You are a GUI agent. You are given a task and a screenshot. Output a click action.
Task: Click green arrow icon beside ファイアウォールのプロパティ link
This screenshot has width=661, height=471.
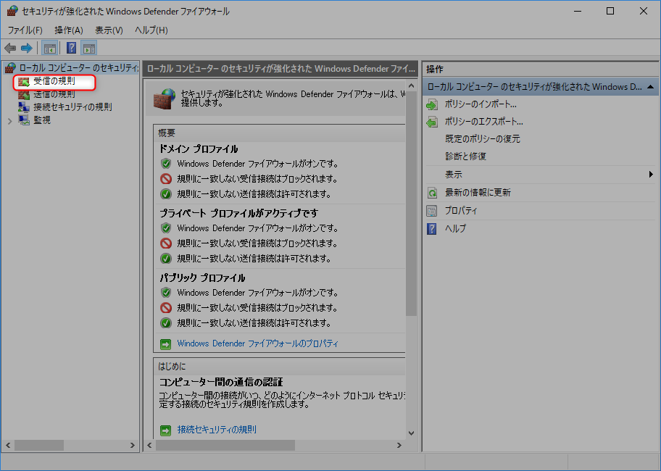(x=166, y=344)
